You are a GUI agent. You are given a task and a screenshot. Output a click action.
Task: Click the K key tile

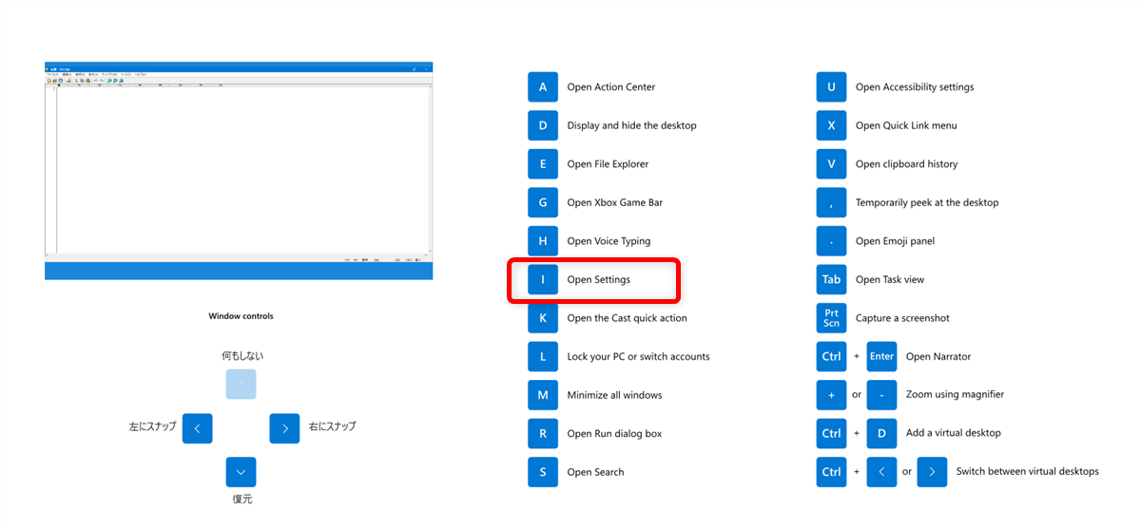pos(543,318)
